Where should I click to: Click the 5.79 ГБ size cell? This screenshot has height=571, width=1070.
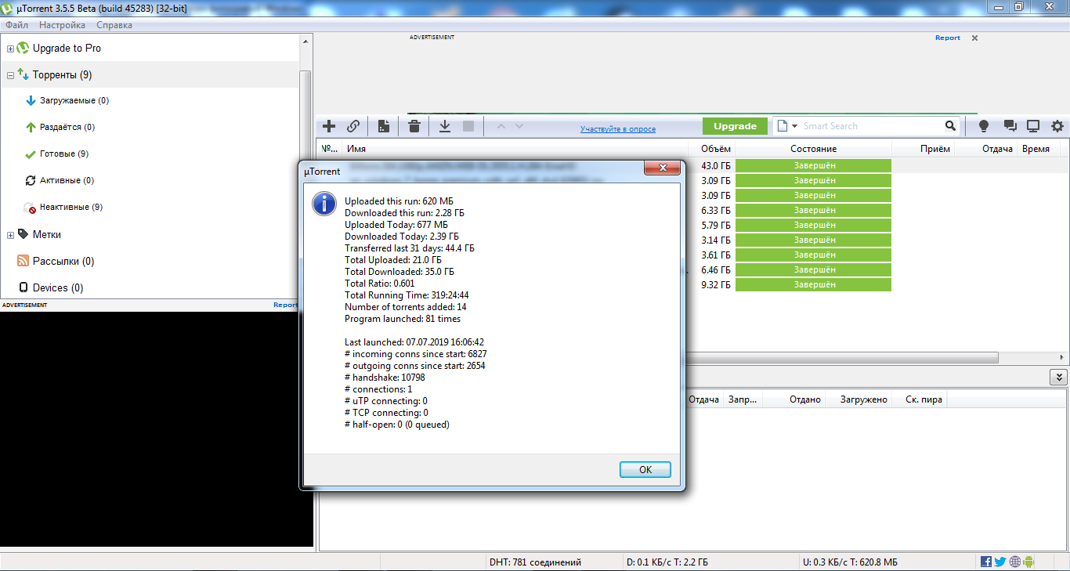[x=716, y=226]
